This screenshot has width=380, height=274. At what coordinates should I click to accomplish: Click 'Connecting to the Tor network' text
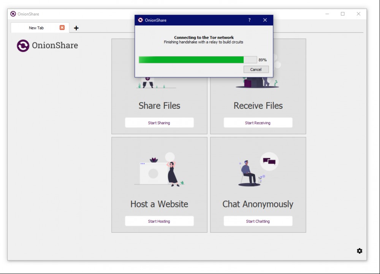click(x=204, y=38)
